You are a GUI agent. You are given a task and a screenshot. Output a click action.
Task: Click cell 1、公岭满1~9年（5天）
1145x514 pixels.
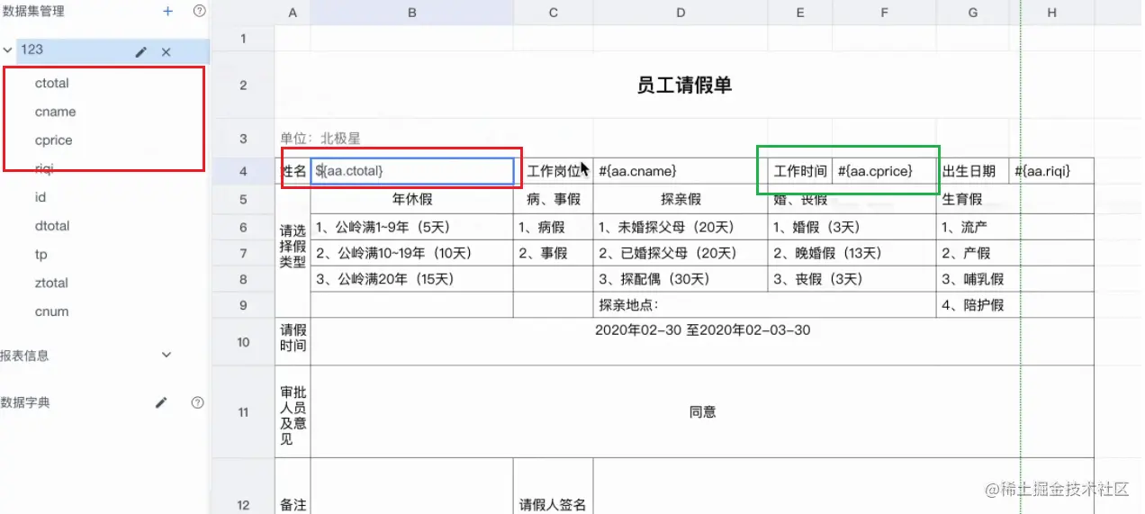pyautogui.click(x=412, y=228)
